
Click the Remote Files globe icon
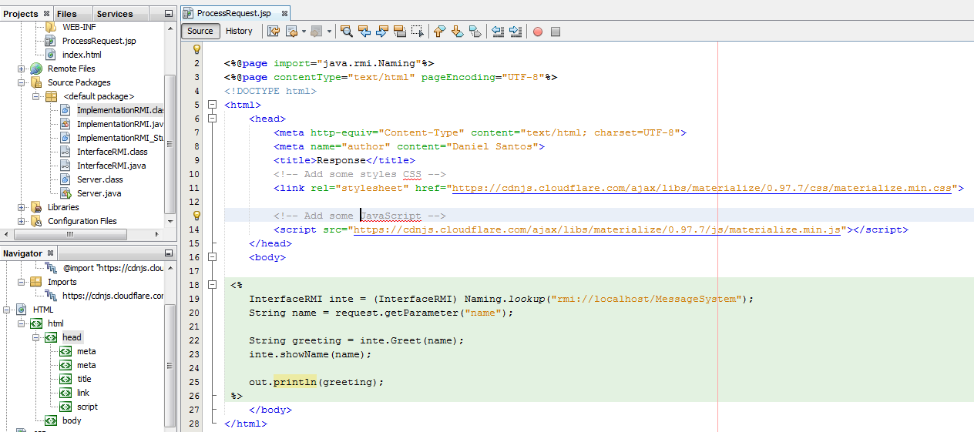point(36,69)
